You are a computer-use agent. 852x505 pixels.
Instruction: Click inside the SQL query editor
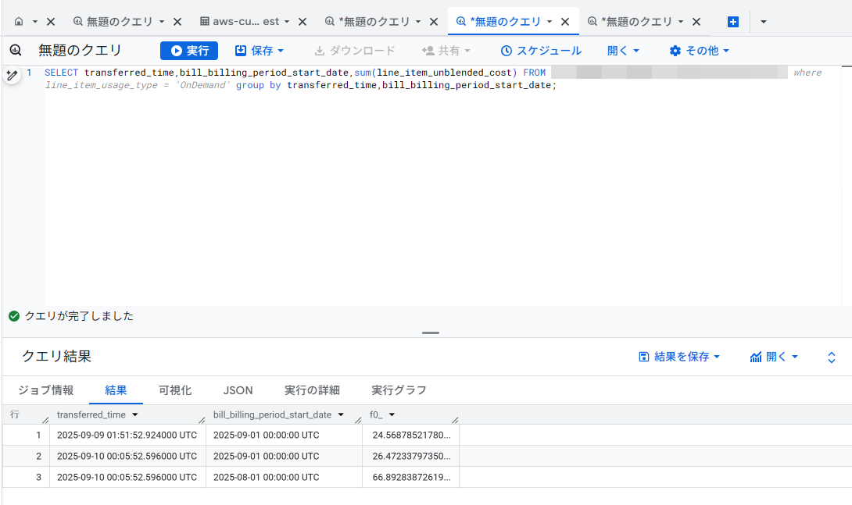click(x=443, y=184)
